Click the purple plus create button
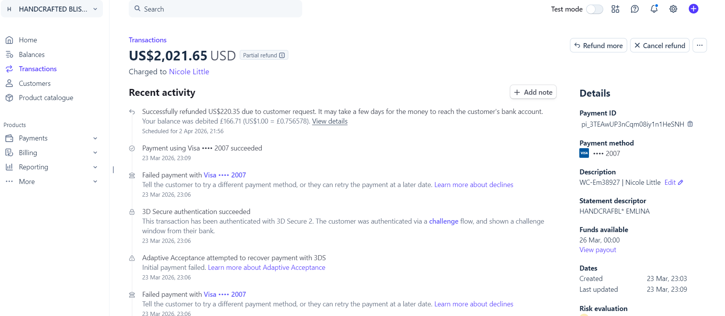 click(693, 9)
